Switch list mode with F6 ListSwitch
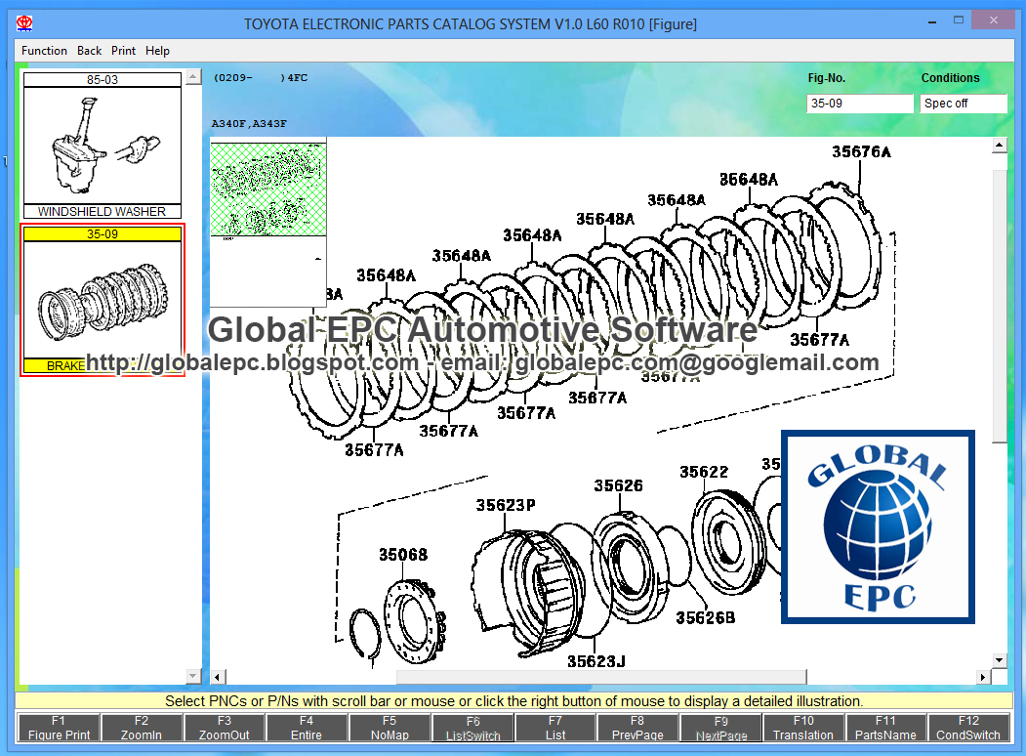Viewport: 1026px width, 756px height. [x=472, y=727]
